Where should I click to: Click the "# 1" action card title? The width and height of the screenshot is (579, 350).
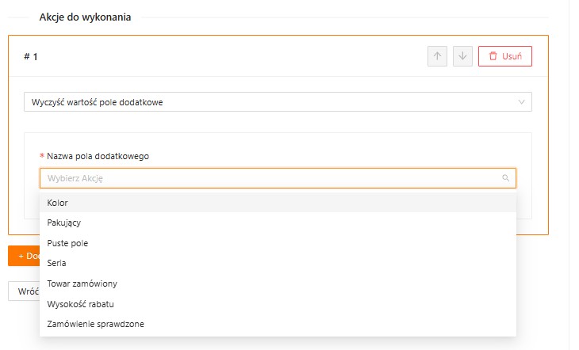pyautogui.click(x=31, y=57)
